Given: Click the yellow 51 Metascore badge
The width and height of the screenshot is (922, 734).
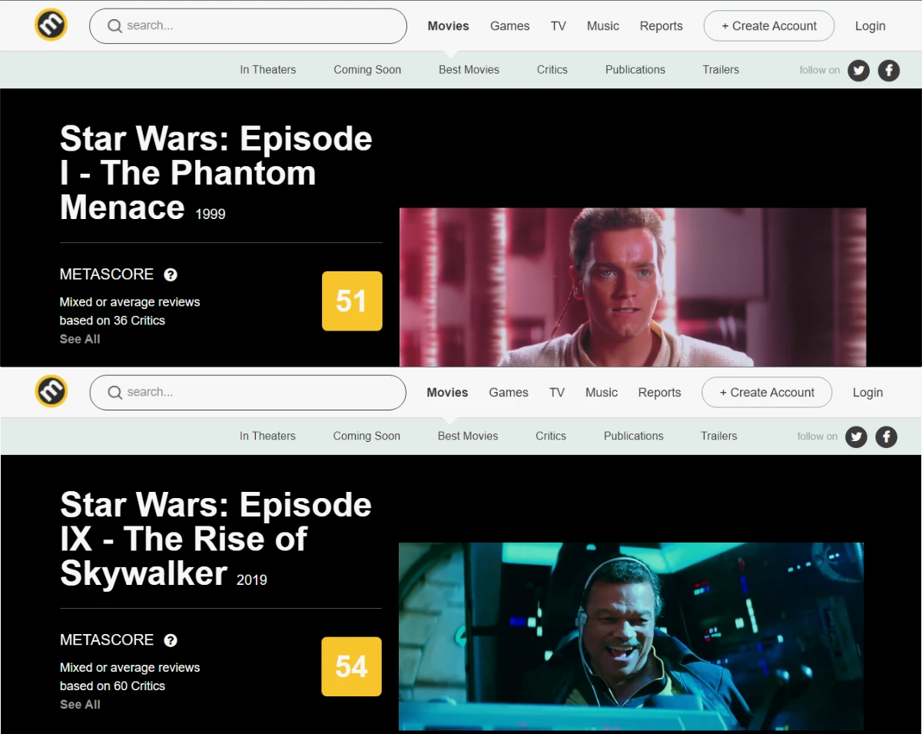Looking at the screenshot, I should (x=352, y=301).
